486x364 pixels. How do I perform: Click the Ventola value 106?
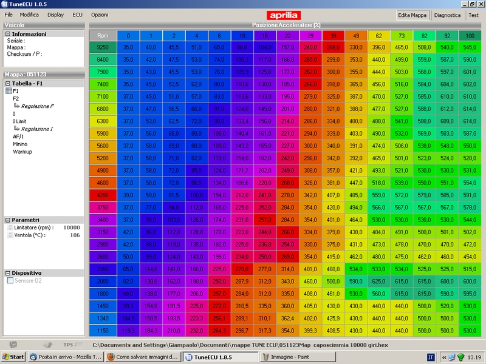[75, 235]
